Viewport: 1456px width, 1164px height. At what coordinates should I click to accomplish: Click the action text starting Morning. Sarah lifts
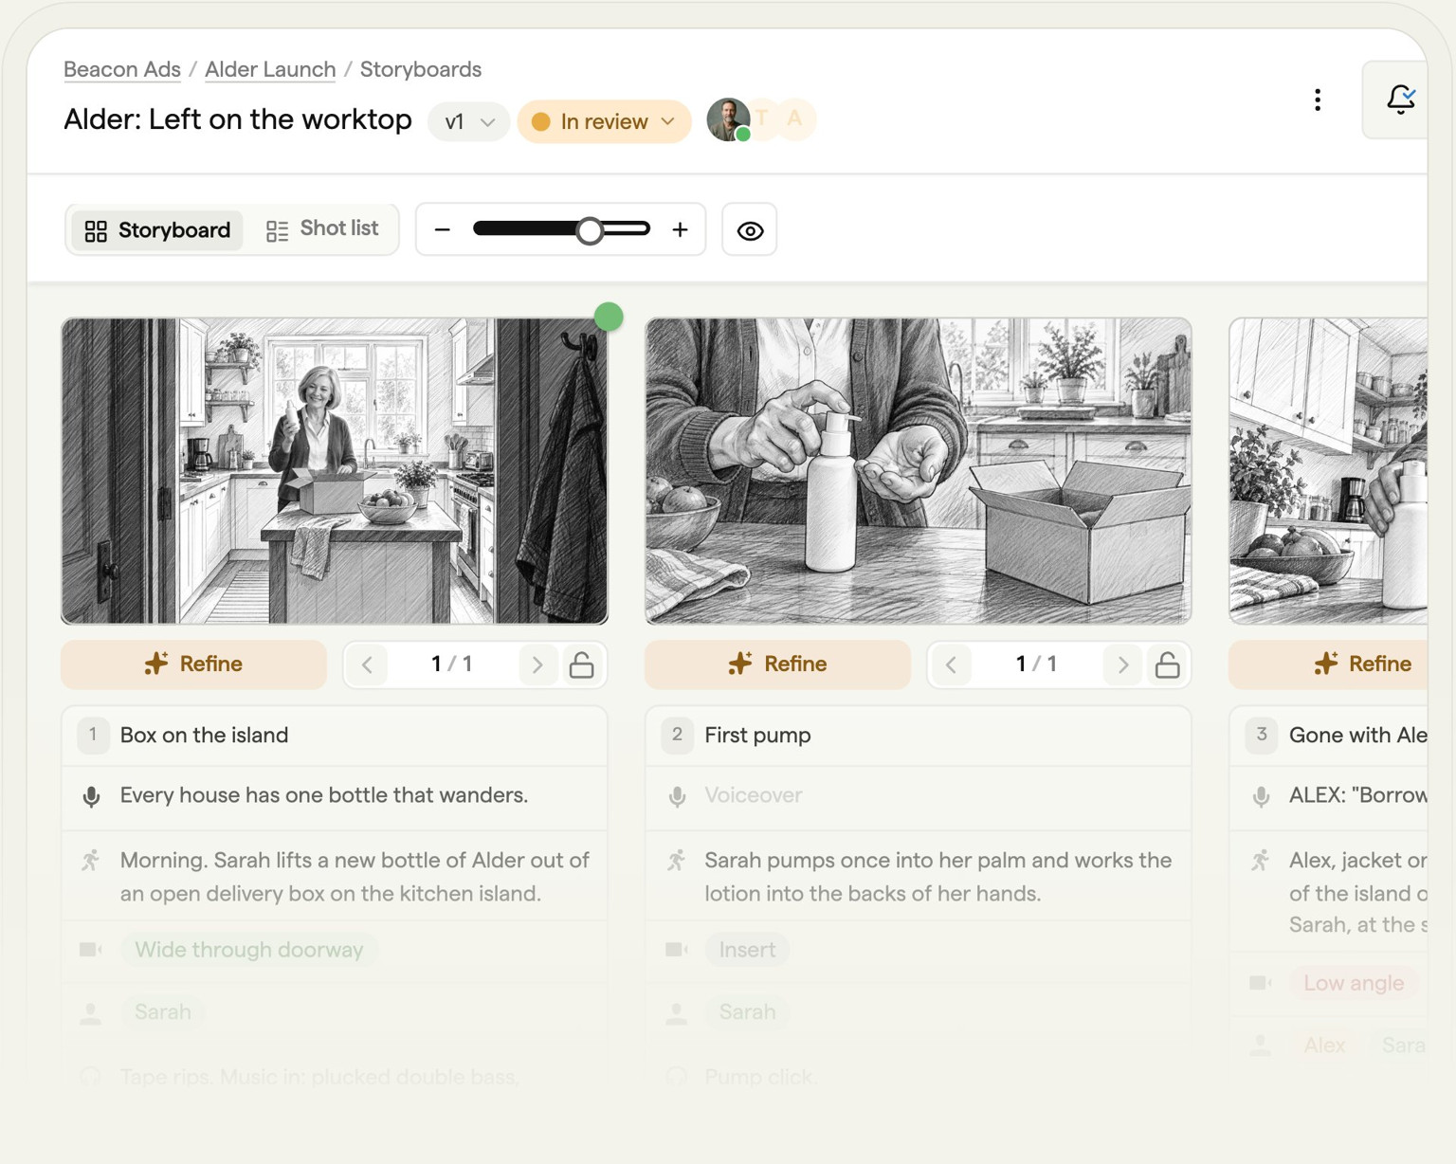coord(355,877)
